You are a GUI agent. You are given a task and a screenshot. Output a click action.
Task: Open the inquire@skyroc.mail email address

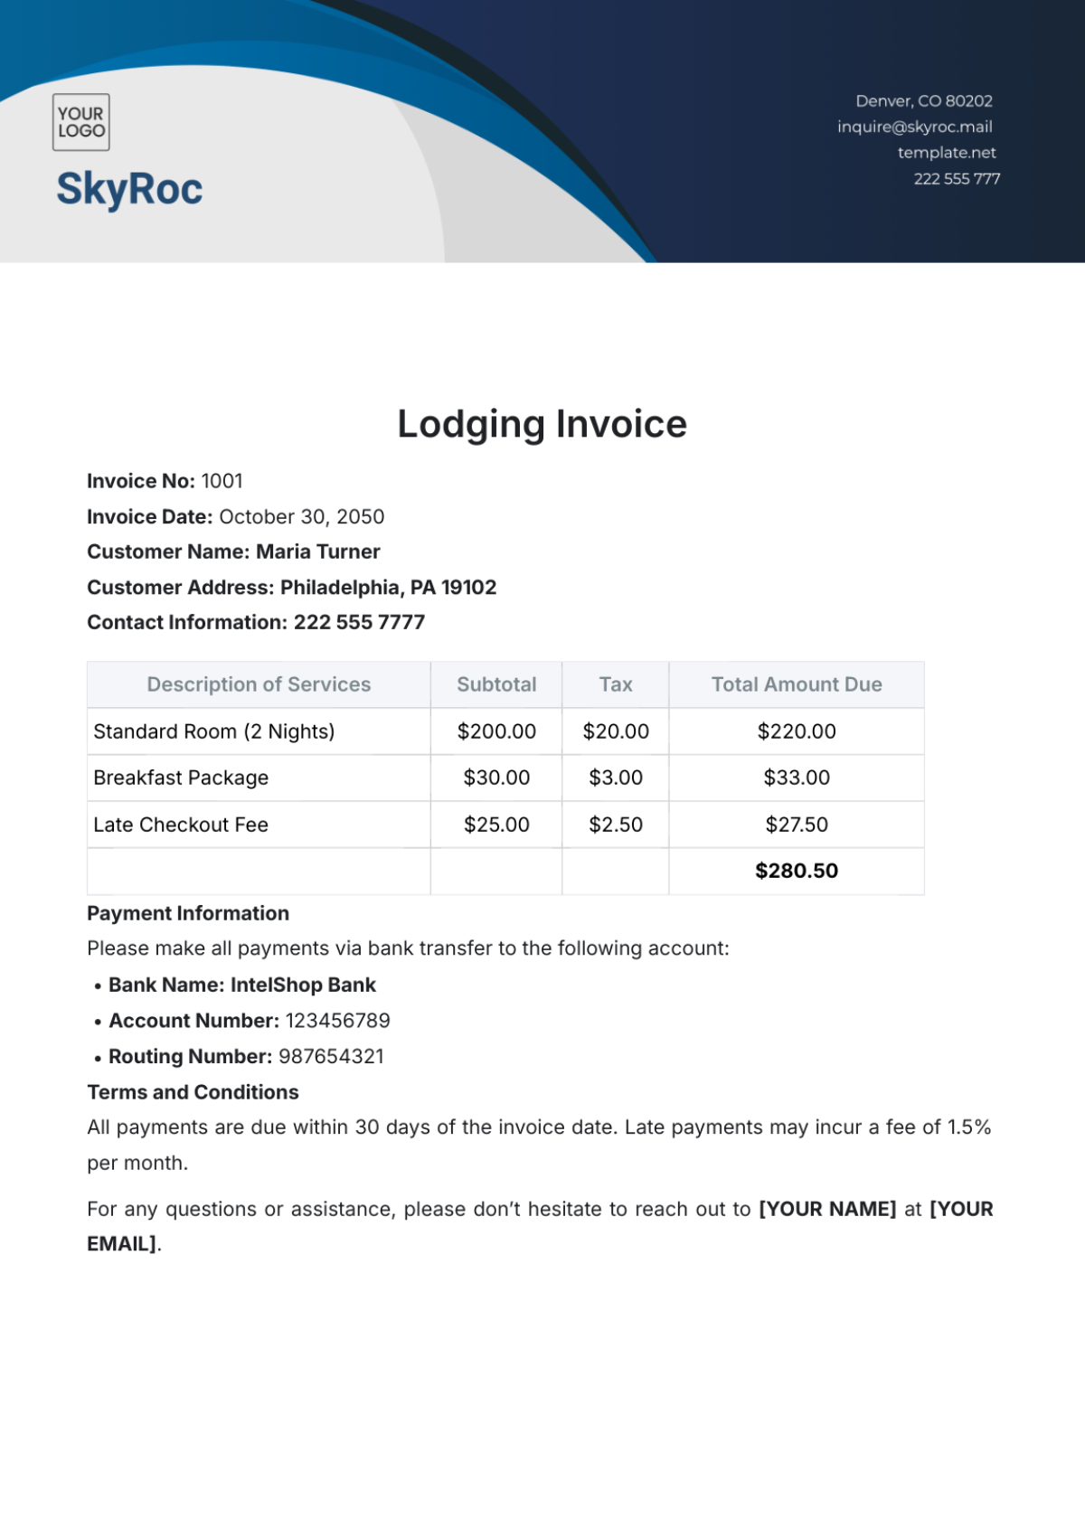pyautogui.click(x=914, y=127)
